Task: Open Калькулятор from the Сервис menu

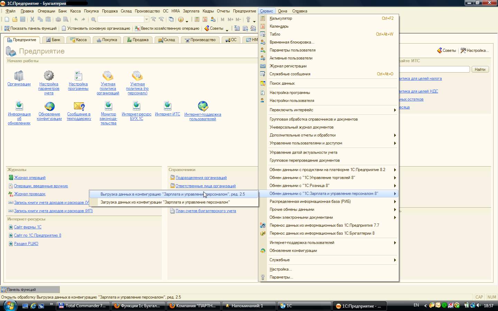Action: (x=281, y=18)
